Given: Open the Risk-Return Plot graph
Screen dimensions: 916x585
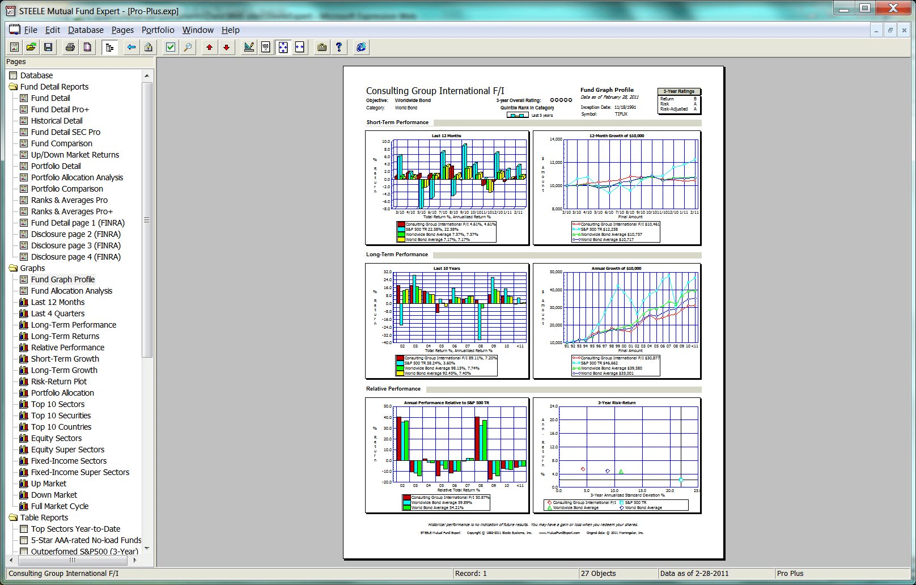Looking at the screenshot, I should pyautogui.click(x=58, y=381).
